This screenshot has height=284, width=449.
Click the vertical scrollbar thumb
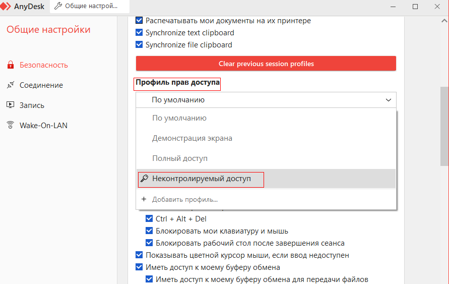(x=444, y=126)
